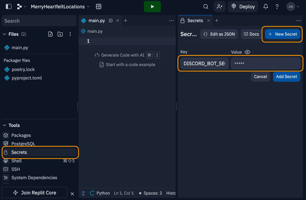Click the Packager files heading
The width and height of the screenshot is (306, 200).
pyautogui.click(x=17, y=61)
